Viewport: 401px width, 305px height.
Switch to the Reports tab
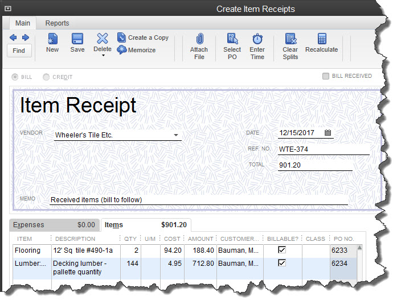[x=57, y=23]
